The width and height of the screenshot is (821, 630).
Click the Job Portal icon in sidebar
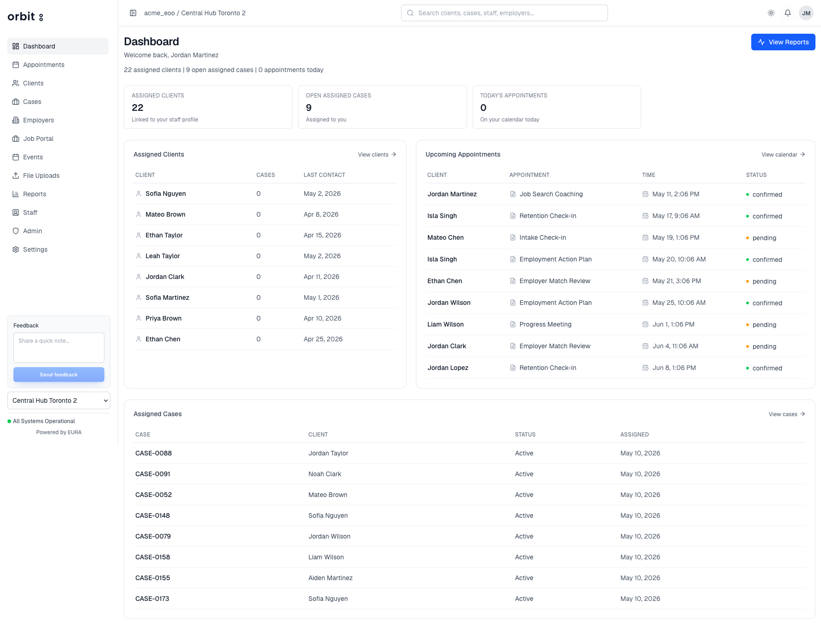click(16, 139)
